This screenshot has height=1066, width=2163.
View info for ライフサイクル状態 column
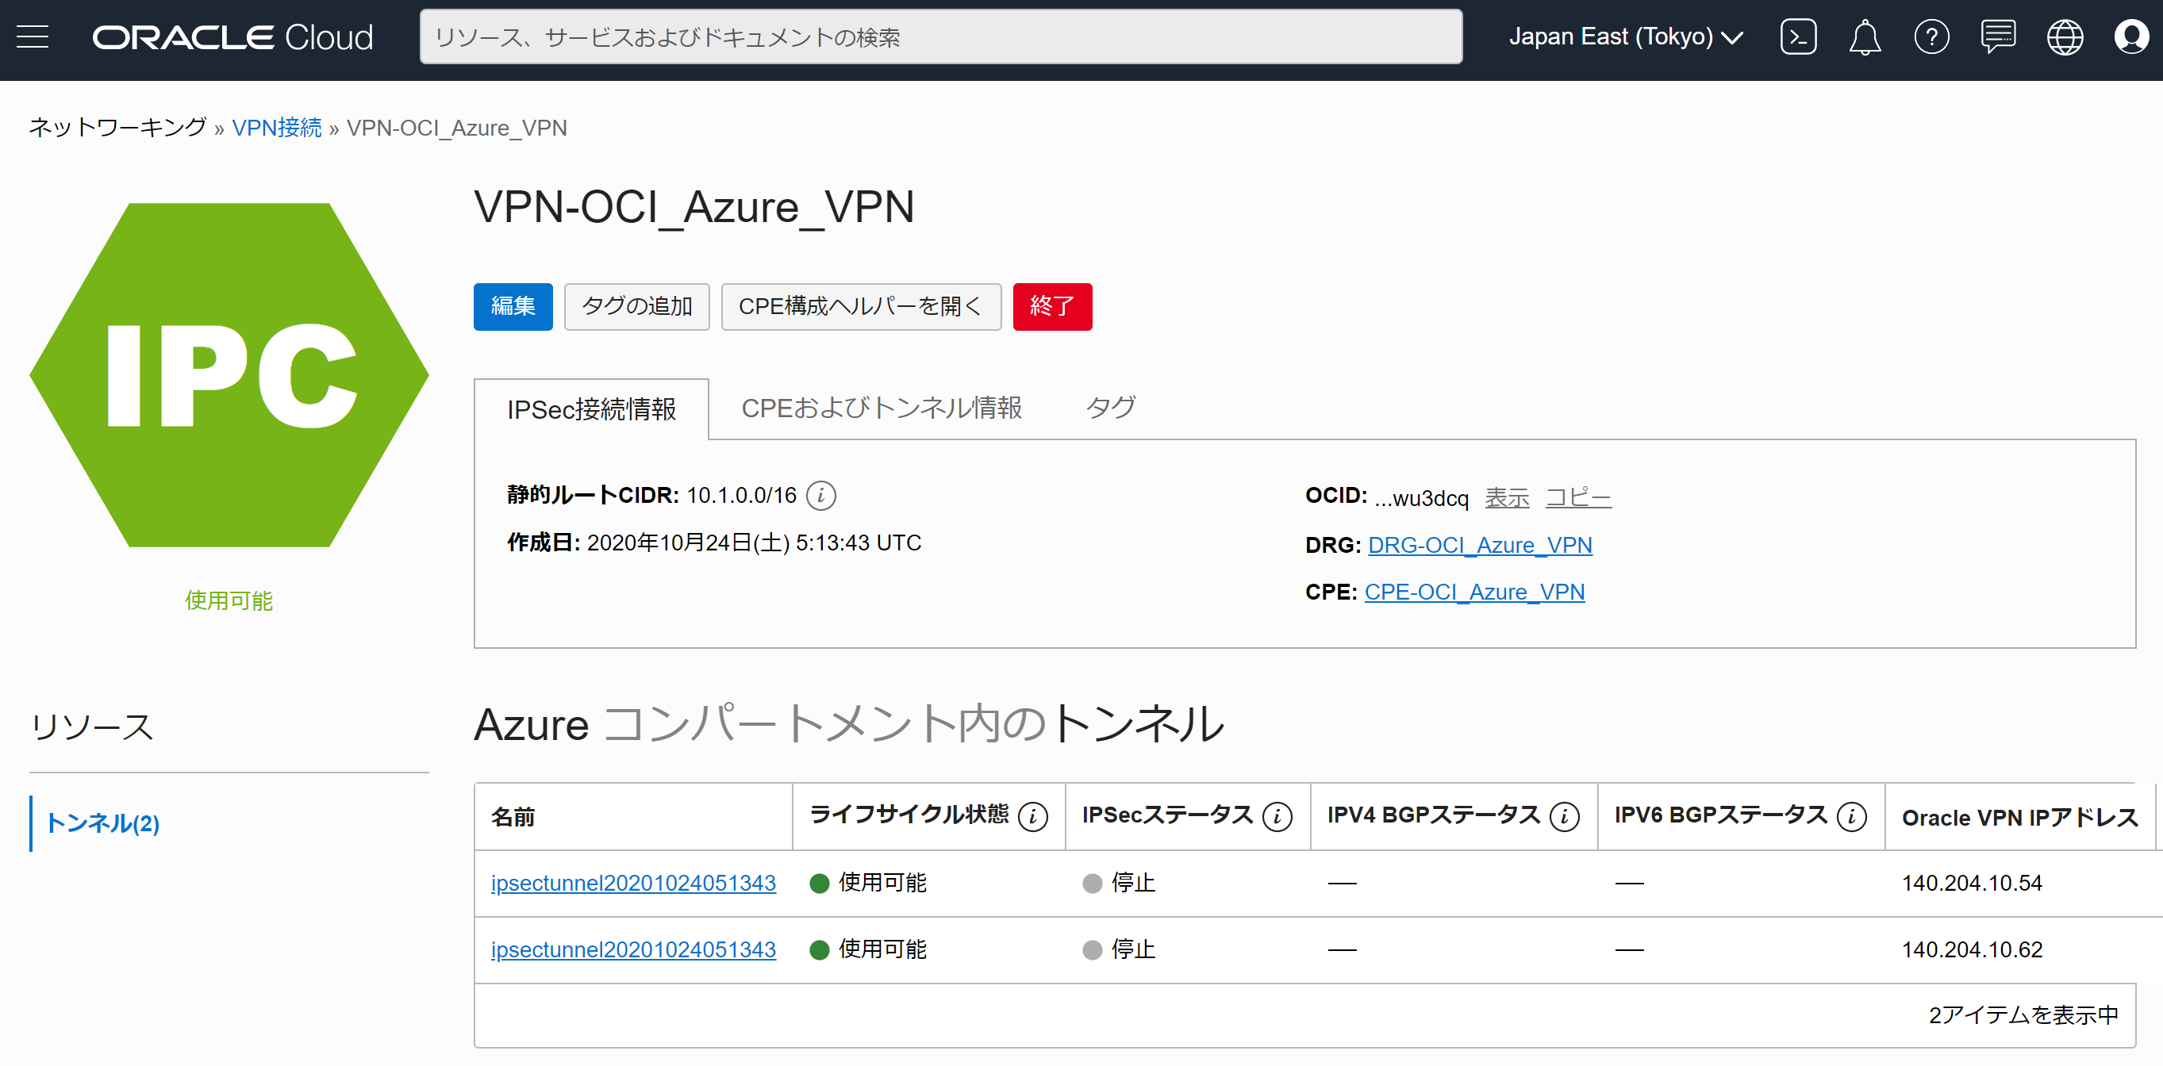pyautogui.click(x=1034, y=815)
